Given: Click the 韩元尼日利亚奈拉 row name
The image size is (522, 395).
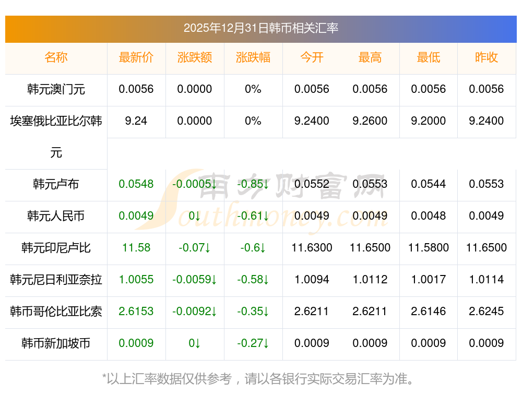Looking at the screenshot, I should click(56, 280).
